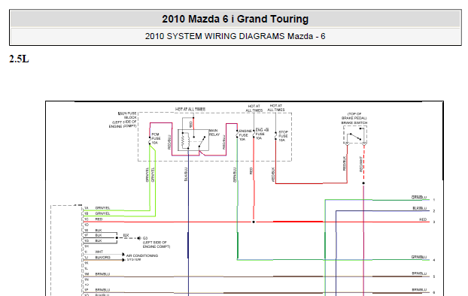Click the PCM FUSE 10A label
This screenshot has height=296, width=468.
[x=156, y=139]
